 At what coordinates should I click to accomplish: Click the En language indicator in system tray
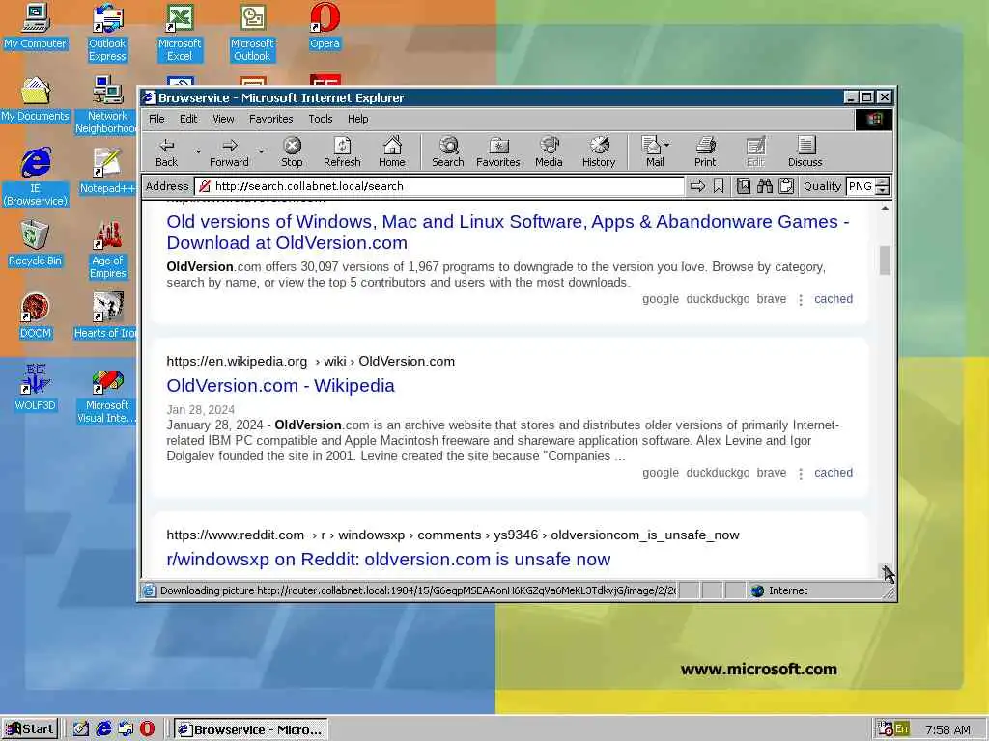901,729
